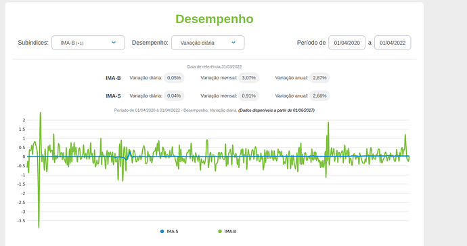This screenshot has height=246, width=467.
Task: Click the IMA-B Variação diária 0,05% badge
Action: click(x=174, y=78)
